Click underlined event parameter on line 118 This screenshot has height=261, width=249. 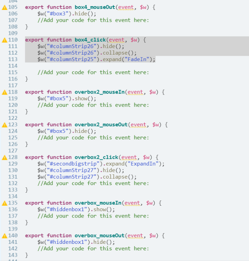click(135, 92)
